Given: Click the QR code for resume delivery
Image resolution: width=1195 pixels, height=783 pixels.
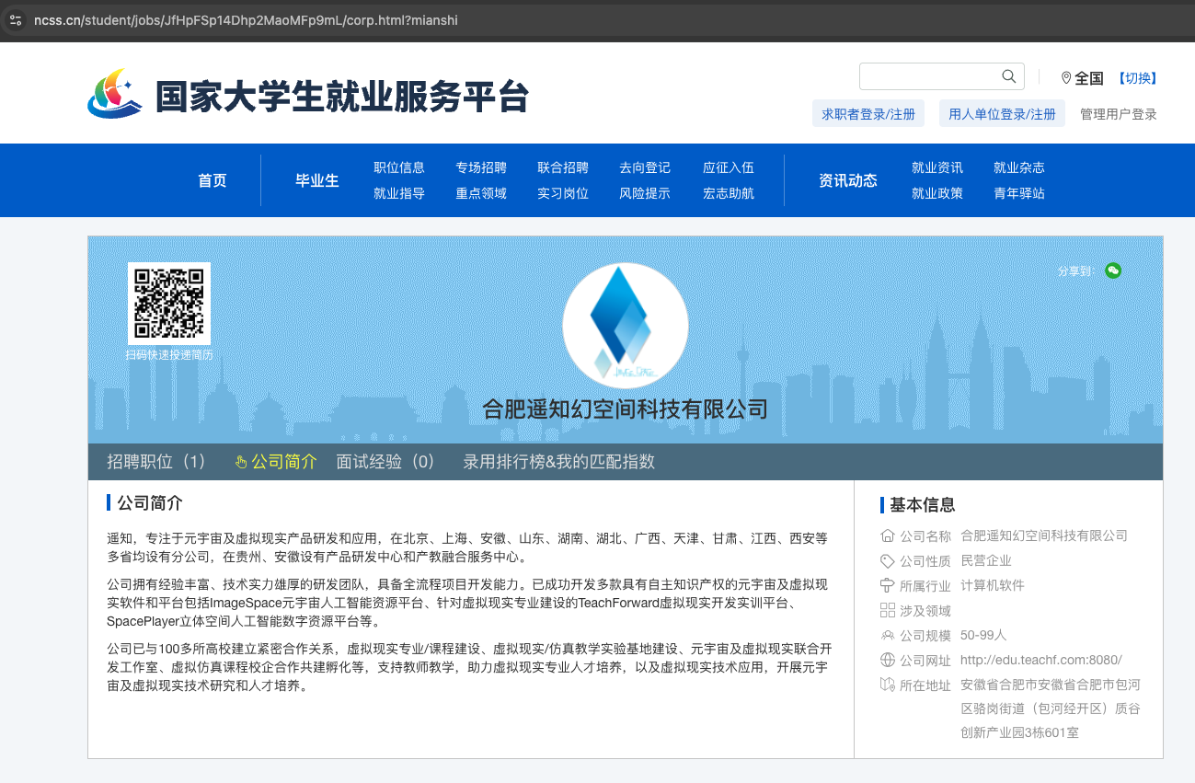Looking at the screenshot, I should coord(168,304).
